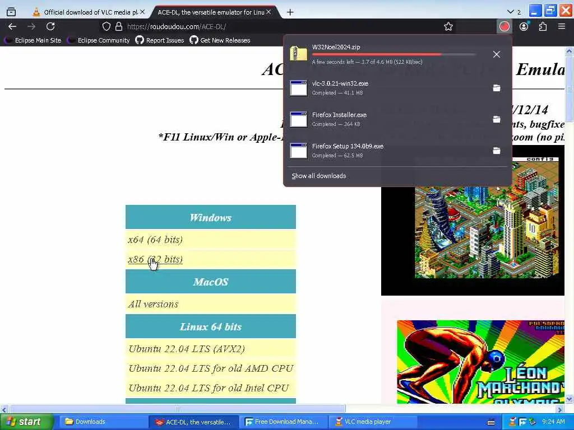Viewport: 574px width, 430px height.
Task: Show site security padlock information
Action: point(119,26)
